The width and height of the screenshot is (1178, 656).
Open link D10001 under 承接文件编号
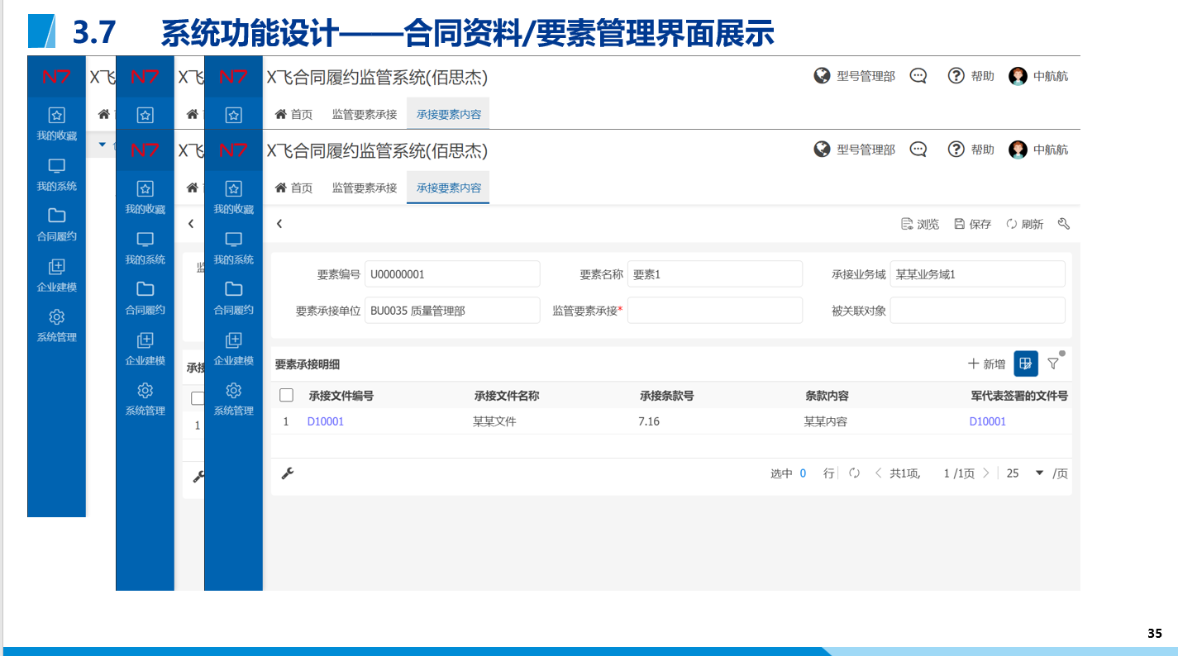(326, 421)
